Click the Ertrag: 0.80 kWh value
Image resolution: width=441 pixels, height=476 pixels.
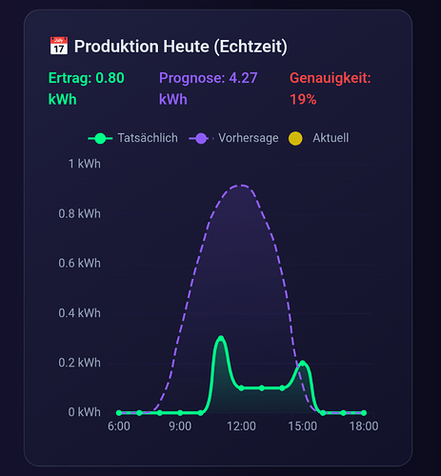86,89
